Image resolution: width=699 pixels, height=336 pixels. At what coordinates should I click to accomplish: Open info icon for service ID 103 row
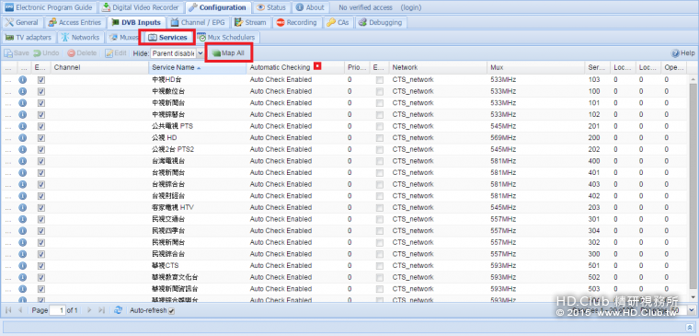pyautogui.click(x=22, y=80)
